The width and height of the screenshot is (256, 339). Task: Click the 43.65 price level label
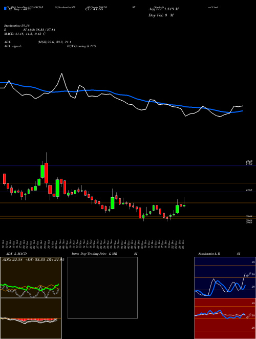pos(249,190)
